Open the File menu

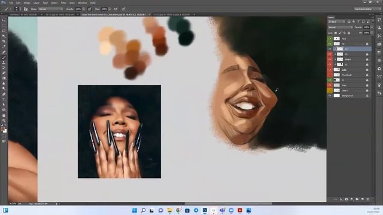pyautogui.click(x=11, y=3)
